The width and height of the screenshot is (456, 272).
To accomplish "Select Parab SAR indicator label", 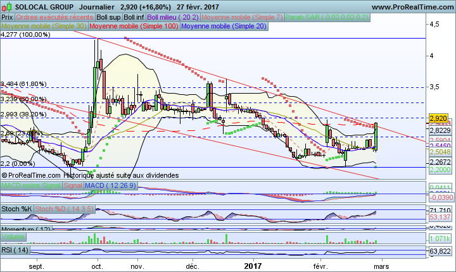I will [x=327, y=18].
